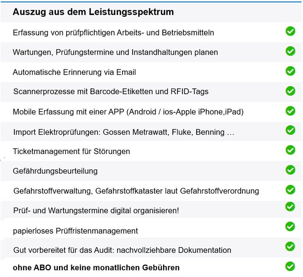Screen dimensions: 303x277
Task: Click checkmark next to ohne ABO row
Action: pyautogui.click(x=290, y=266)
